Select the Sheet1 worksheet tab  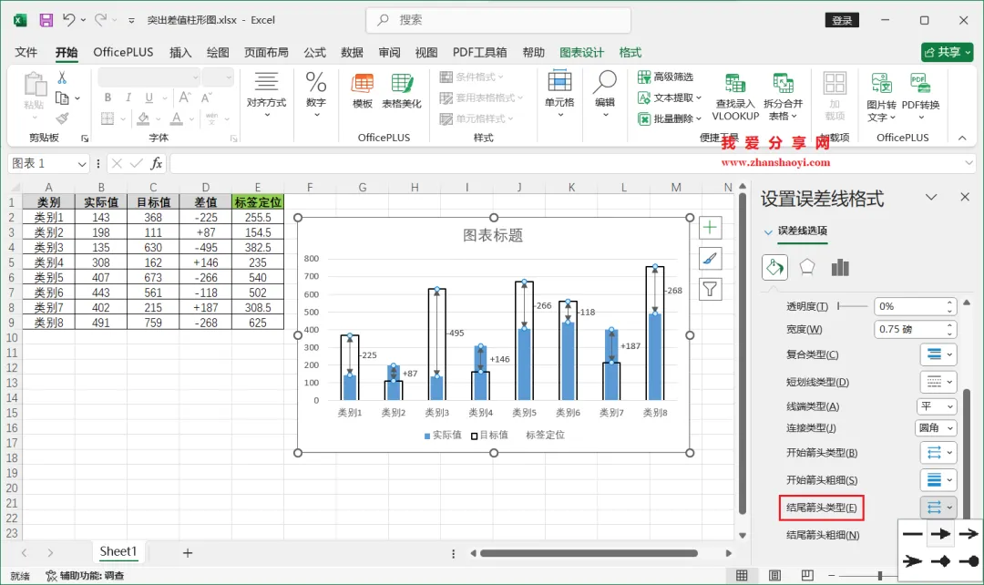coord(118,551)
